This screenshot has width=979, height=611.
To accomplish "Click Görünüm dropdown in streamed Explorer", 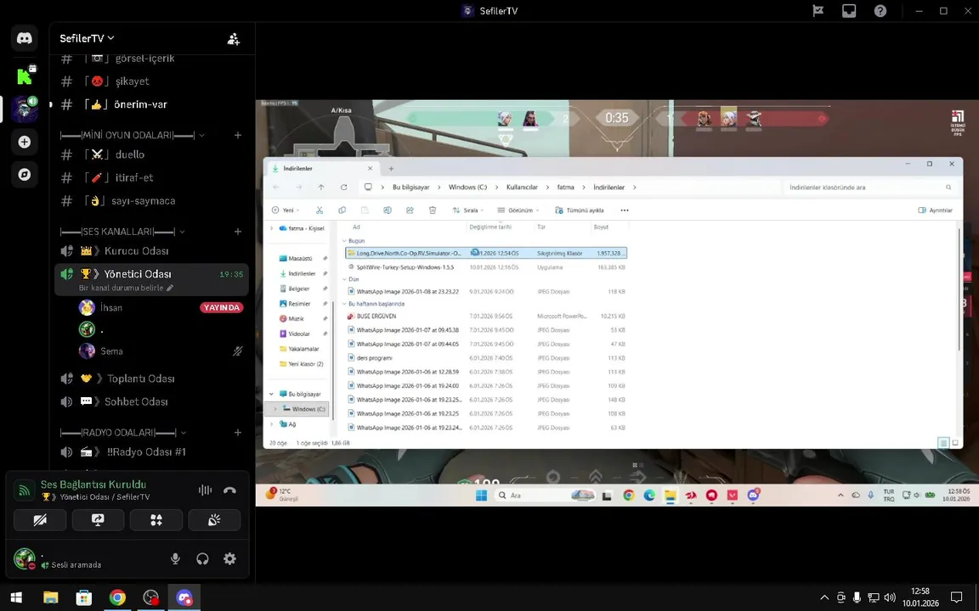I will point(518,210).
